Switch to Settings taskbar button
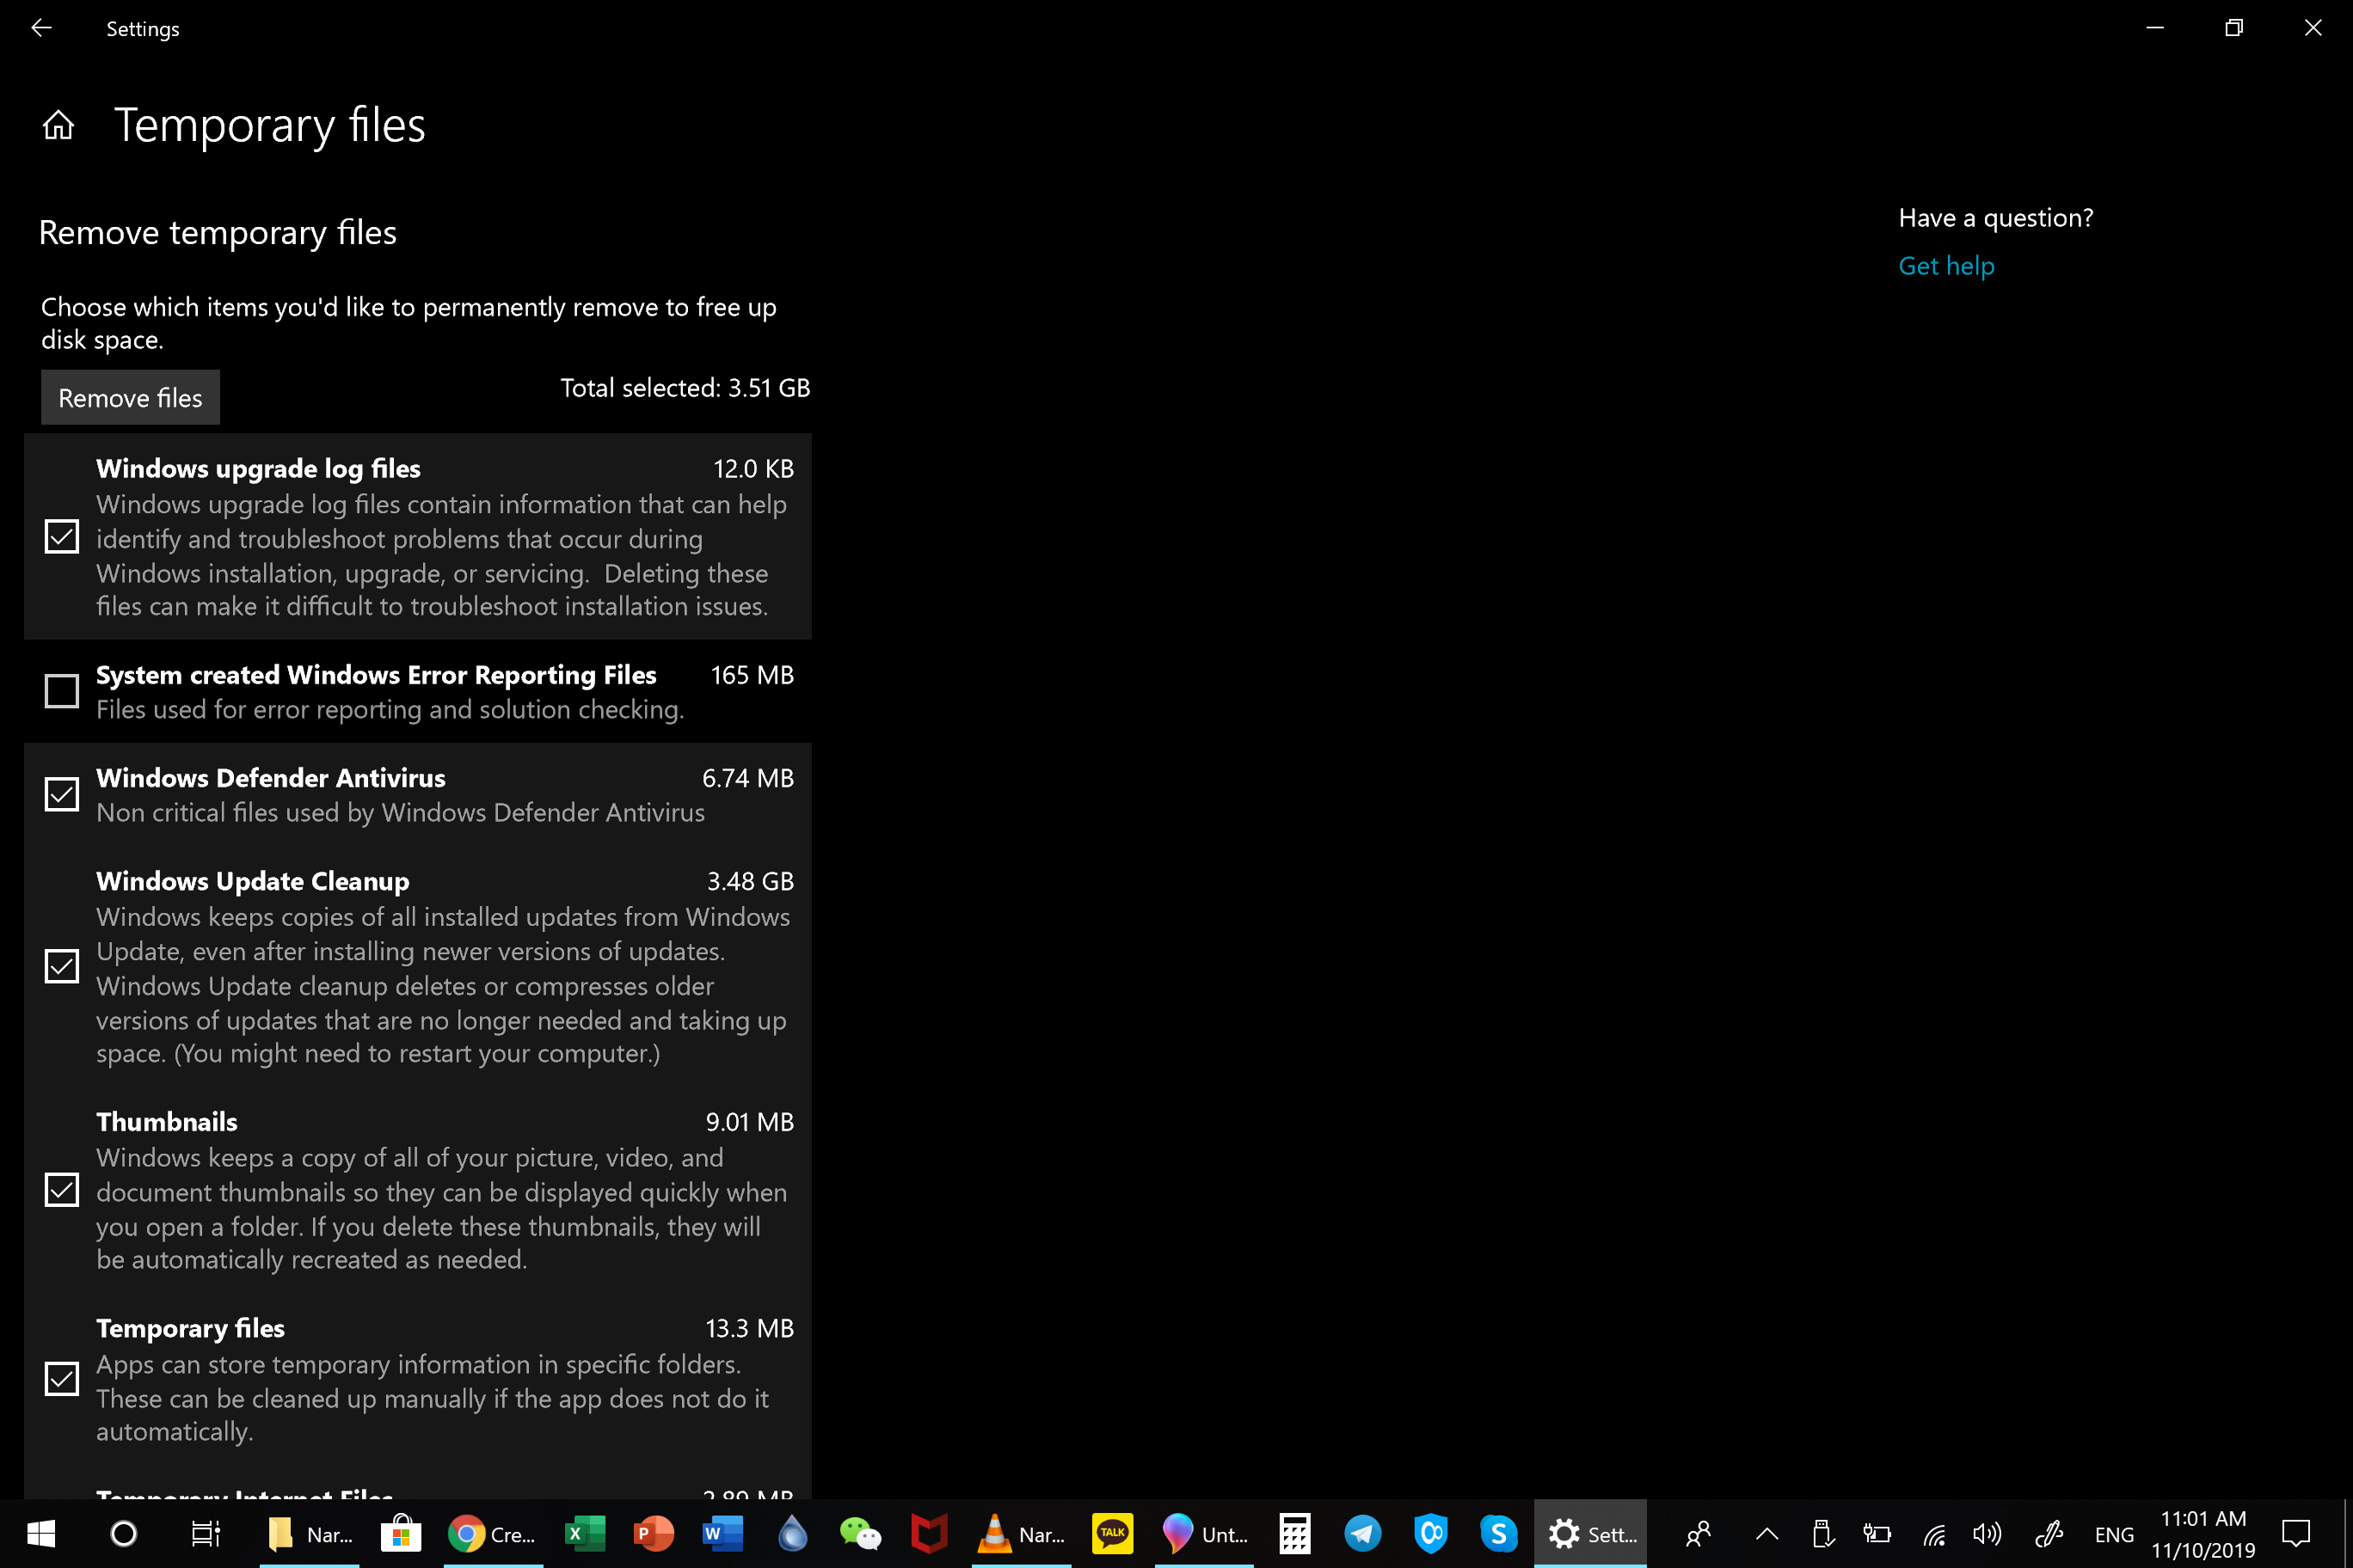The image size is (2353, 1568). point(1591,1534)
